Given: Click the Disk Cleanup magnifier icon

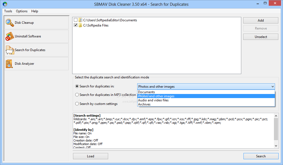Looking at the screenshot, I should point(10,23).
